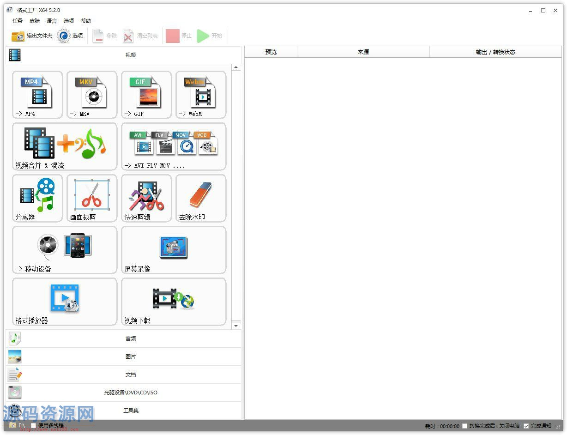Image resolution: width=567 pixels, height=435 pixels.
Task: Close the 格式工厂 window
Action: click(x=555, y=10)
